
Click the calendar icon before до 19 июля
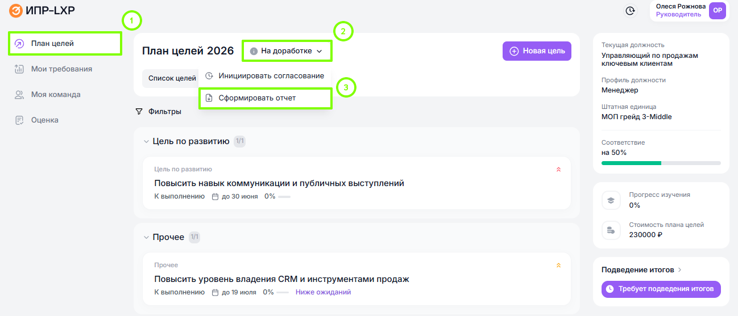[x=215, y=292]
